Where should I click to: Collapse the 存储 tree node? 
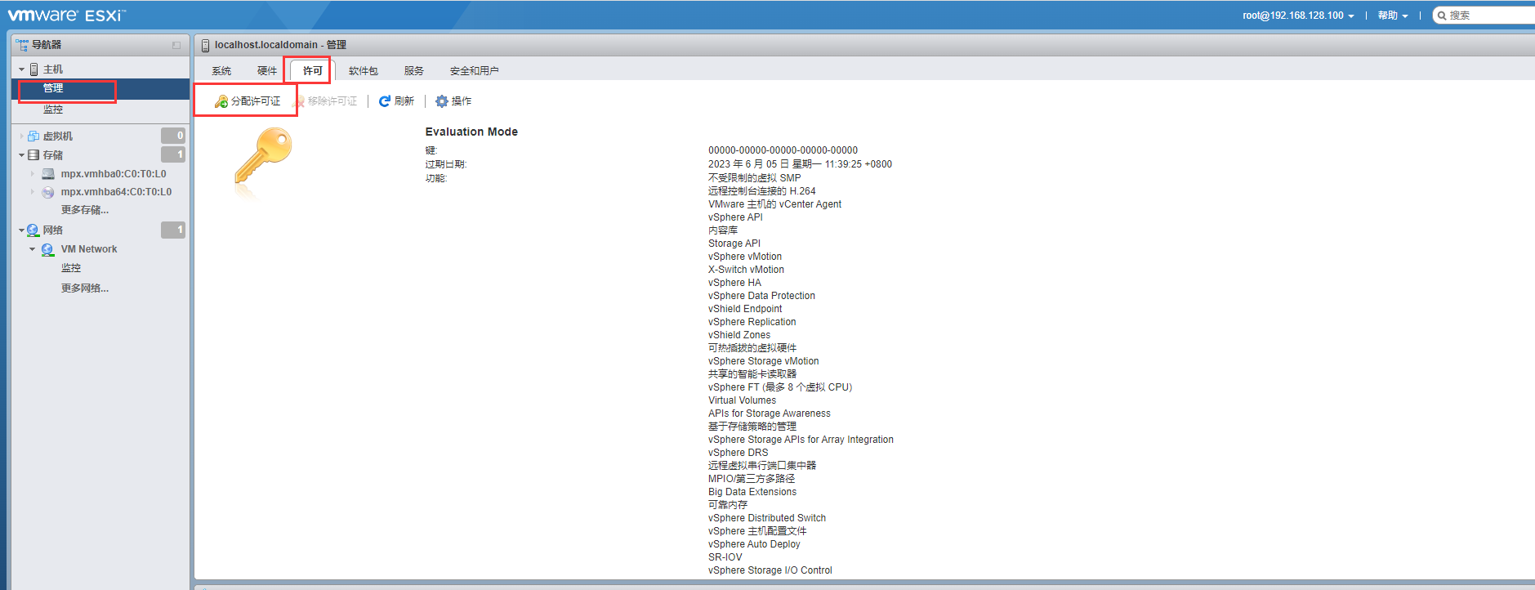tap(22, 155)
